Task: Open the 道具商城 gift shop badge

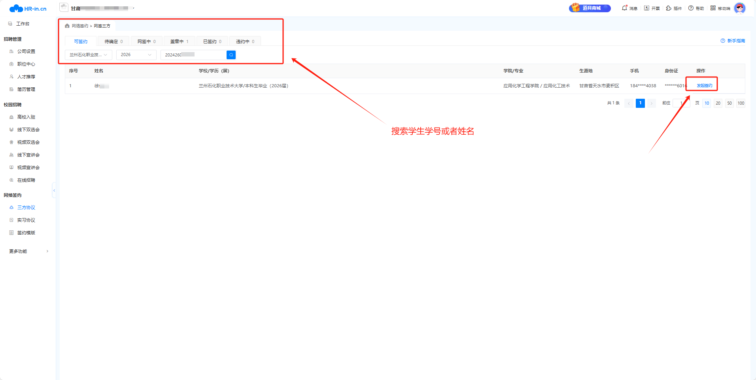Action: coord(590,8)
